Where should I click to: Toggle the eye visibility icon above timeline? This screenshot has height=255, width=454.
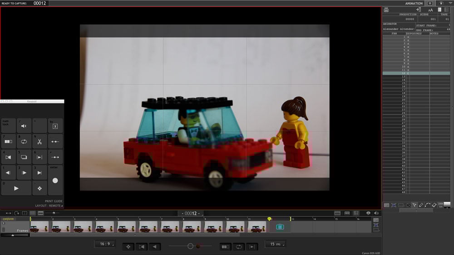tap(368, 213)
